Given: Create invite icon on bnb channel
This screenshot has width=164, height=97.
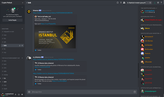Looking at the screenshot, I should click(x=20, y=45).
